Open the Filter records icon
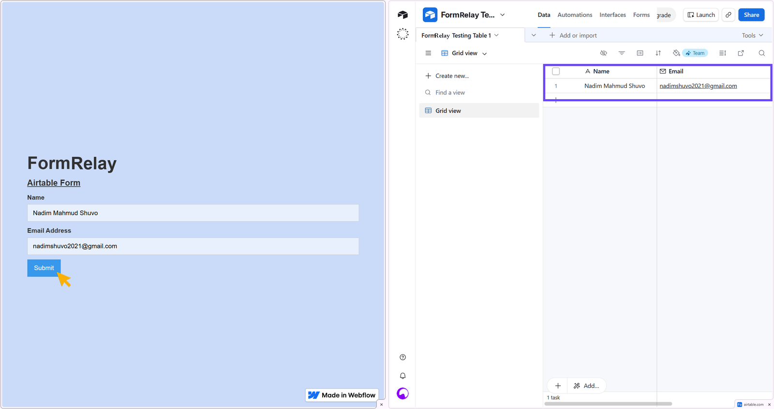 (622, 53)
